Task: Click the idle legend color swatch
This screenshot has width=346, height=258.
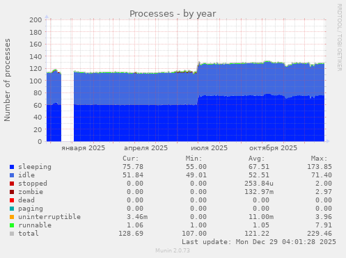Action: click(12, 175)
